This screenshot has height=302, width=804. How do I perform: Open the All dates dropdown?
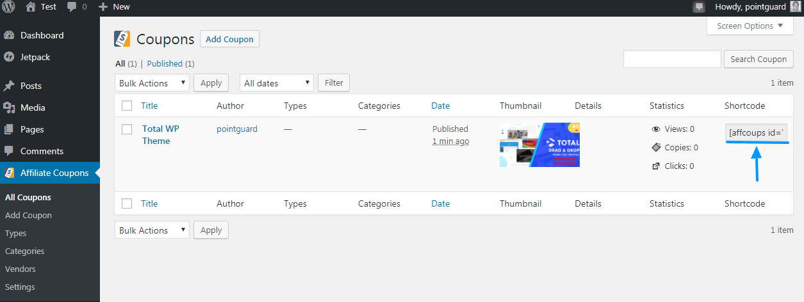point(277,83)
